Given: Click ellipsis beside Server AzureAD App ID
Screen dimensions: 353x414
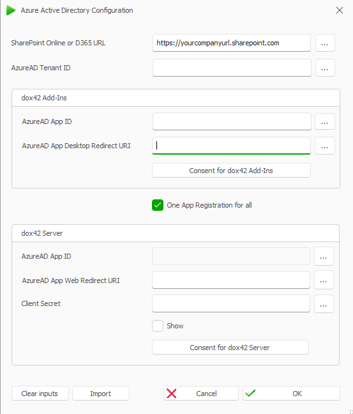Looking at the screenshot, I should click(x=324, y=256).
